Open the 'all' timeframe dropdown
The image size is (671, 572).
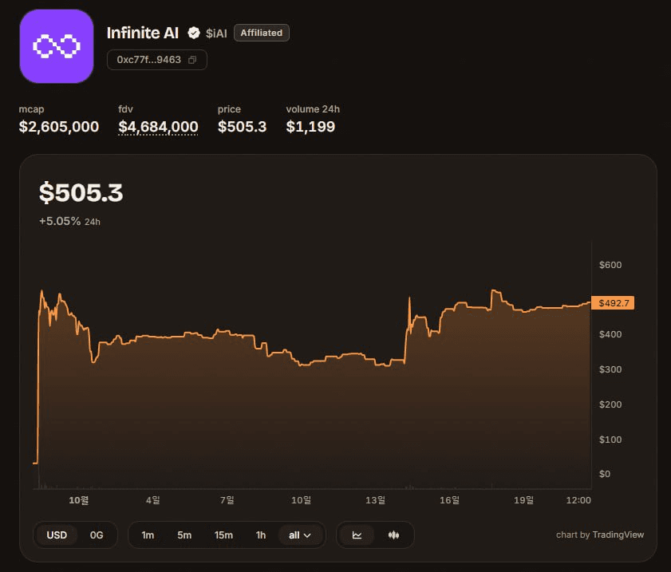point(299,535)
